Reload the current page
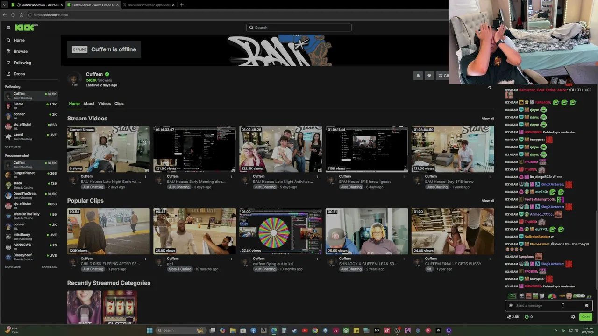This screenshot has height=336, width=598. coord(13,15)
